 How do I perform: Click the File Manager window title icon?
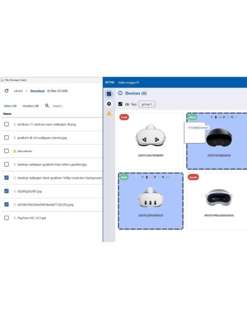2,80
